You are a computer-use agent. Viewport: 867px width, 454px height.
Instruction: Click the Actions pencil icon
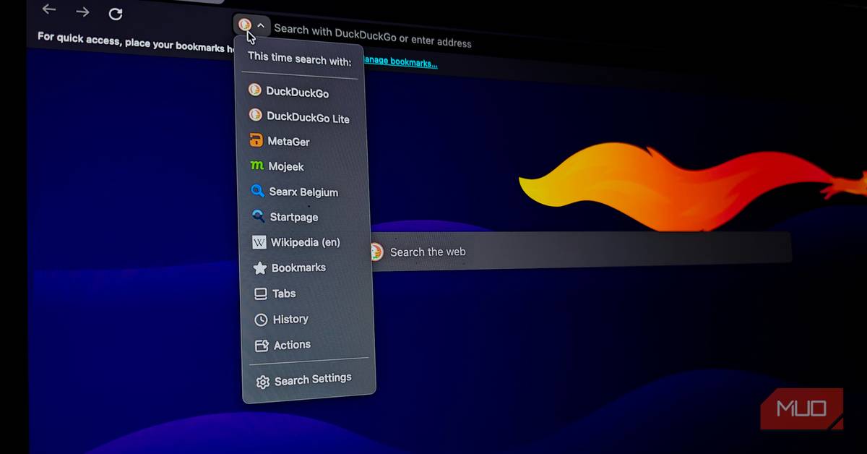[262, 346]
